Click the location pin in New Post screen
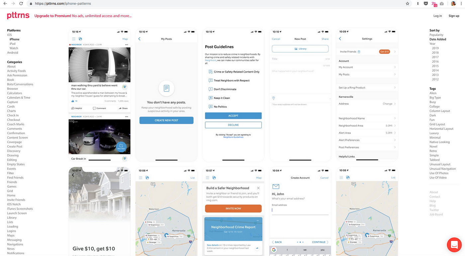465x256 pixels. click(273, 98)
